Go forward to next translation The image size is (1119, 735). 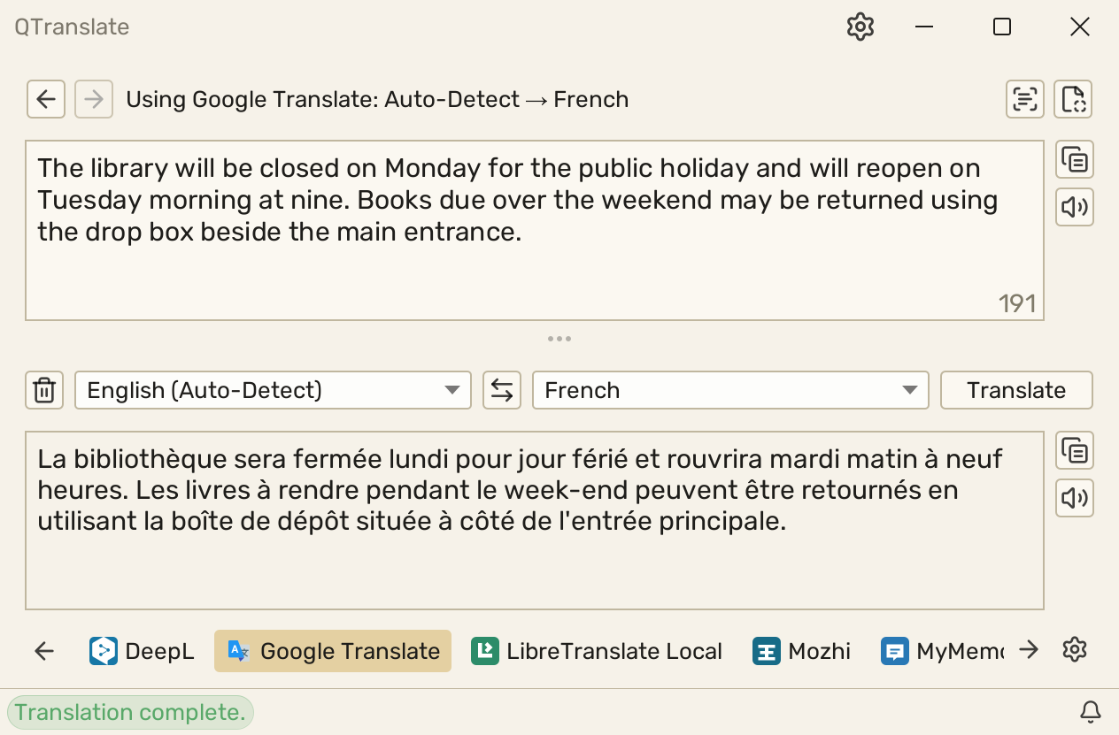click(94, 99)
